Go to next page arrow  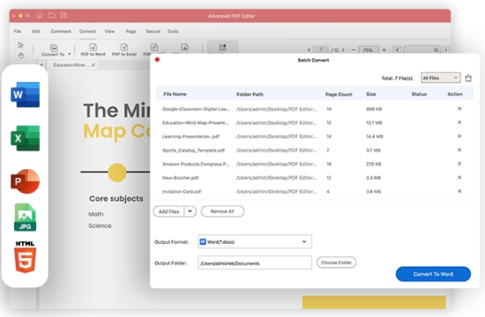tap(343, 49)
